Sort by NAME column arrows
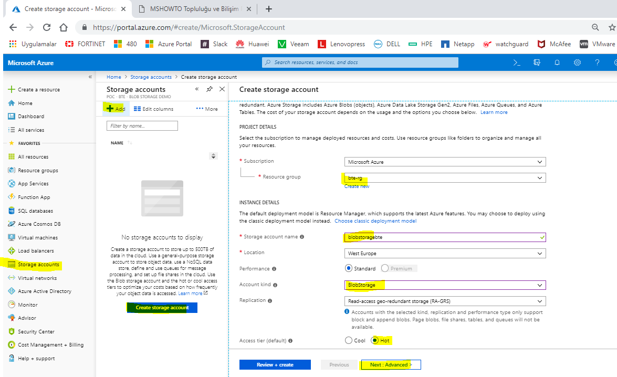This screenshot has height=377, width=617. (130, 143)
